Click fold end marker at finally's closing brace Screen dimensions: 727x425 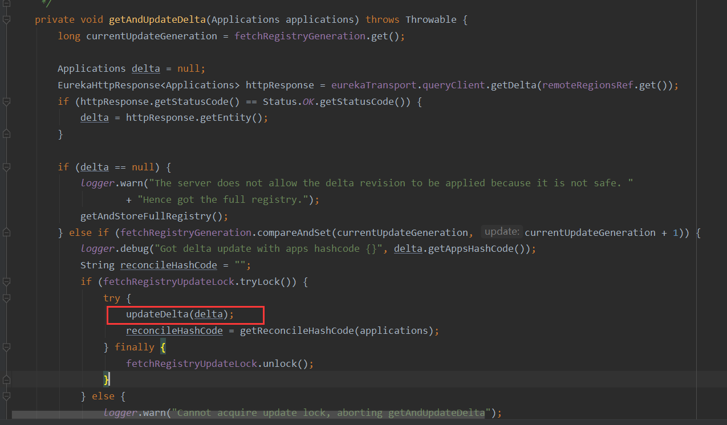point(6,380)
